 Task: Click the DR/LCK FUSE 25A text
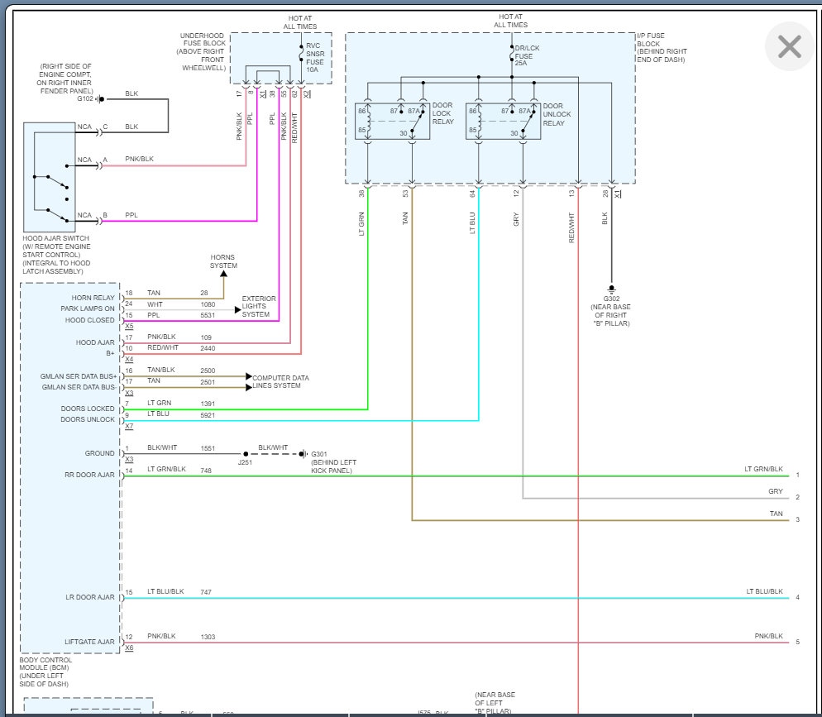(527, 55)
